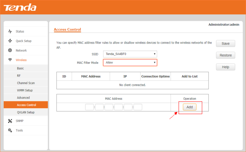This screenshot has width=246, height=152.
Task: Click the Network globe icon
Action: [x=10, y=50]
